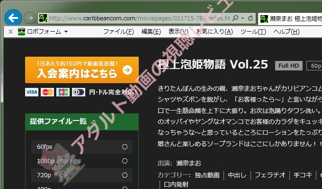322x189 pixels.
Task: Reload the page with the refresh icon
Action: [x=250, y=18]
